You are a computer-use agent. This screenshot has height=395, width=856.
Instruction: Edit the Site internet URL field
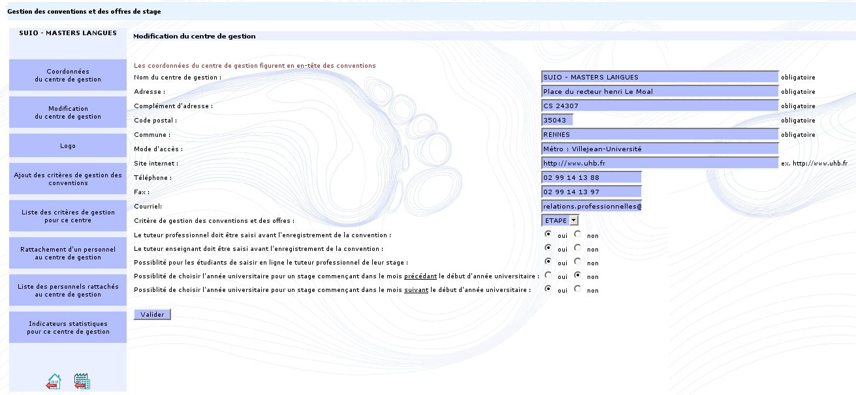(x=659, y=164)
